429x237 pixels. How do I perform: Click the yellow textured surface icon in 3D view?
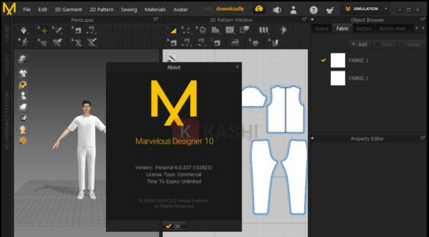tap(23, 84)
